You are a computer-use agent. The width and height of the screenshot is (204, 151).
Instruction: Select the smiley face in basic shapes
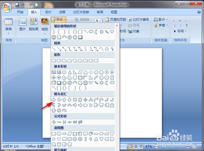click(86, 83)
